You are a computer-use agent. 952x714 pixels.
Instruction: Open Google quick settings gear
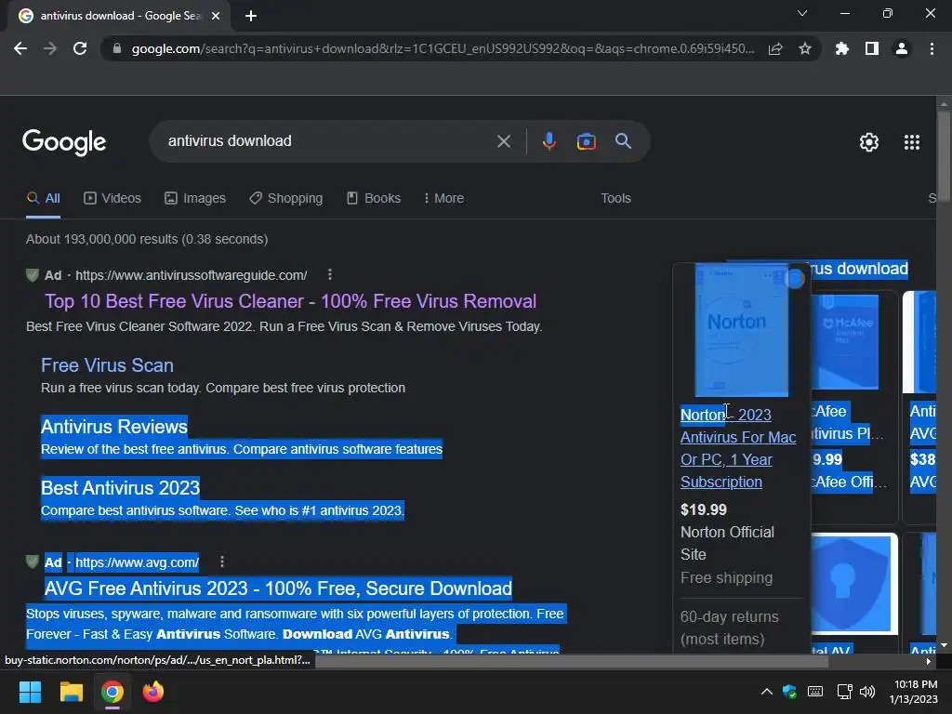(869, 142)
